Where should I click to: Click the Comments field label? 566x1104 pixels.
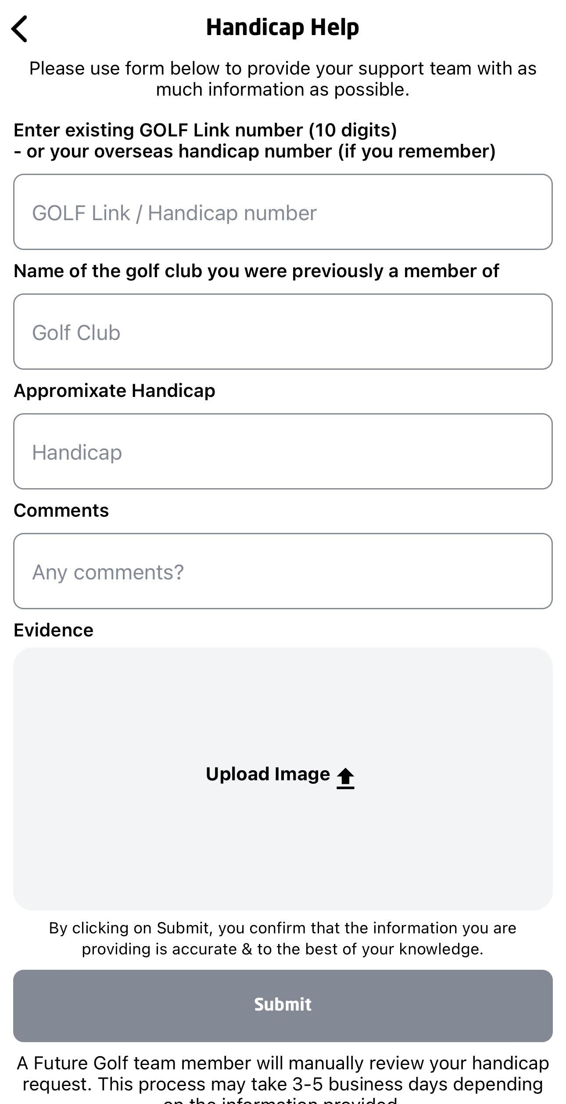(61, 511)
